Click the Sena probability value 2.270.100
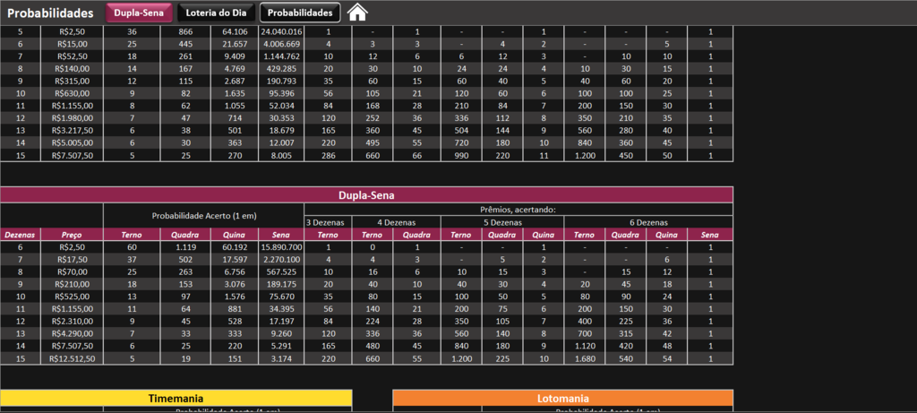This screenshot has width=917, height=413. coord(281,259)
